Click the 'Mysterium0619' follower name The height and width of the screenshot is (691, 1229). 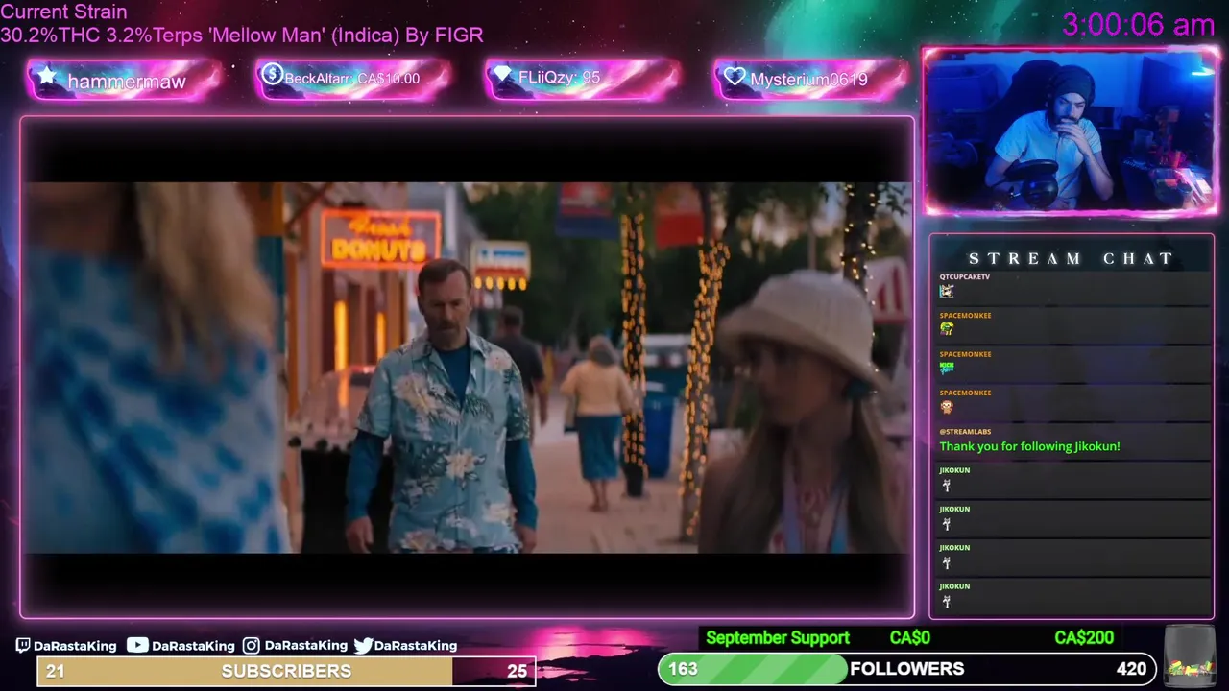coord(808,80)
